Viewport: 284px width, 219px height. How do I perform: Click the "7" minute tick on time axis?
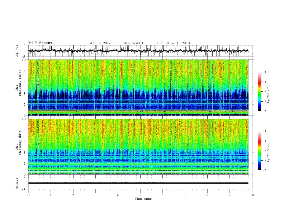(185, 195)
